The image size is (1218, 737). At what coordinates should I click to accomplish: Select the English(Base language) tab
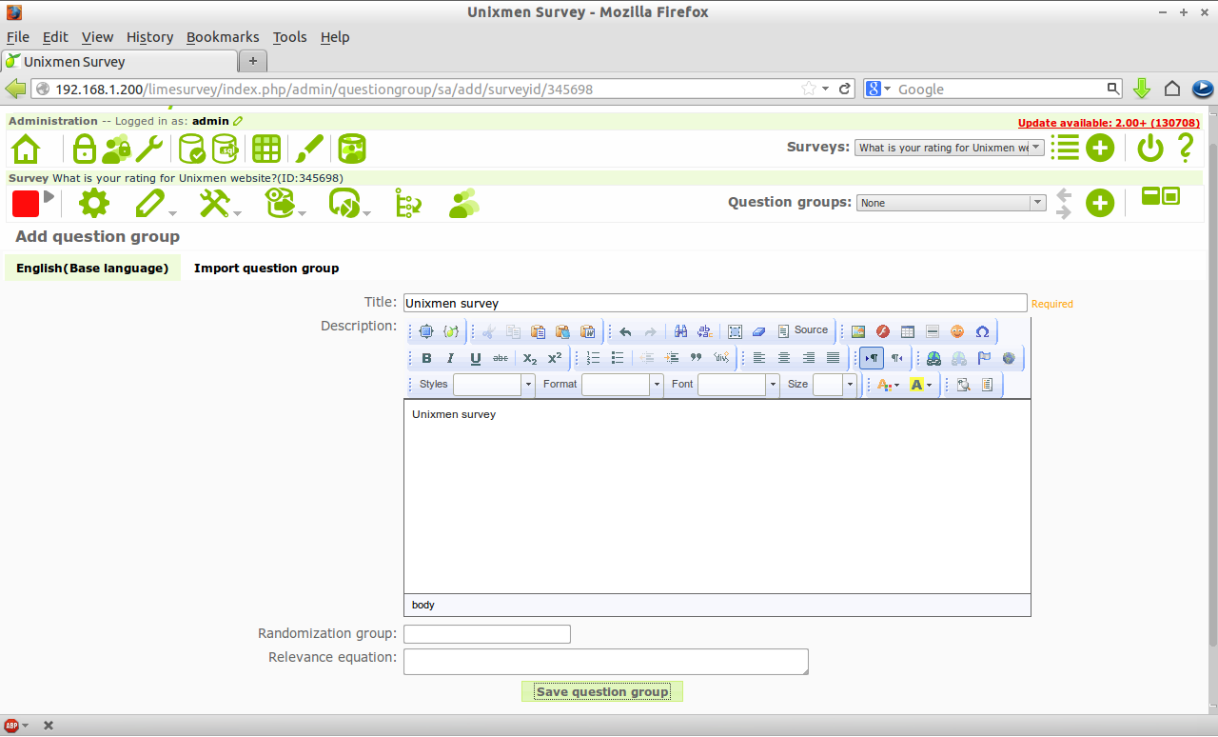92,269
